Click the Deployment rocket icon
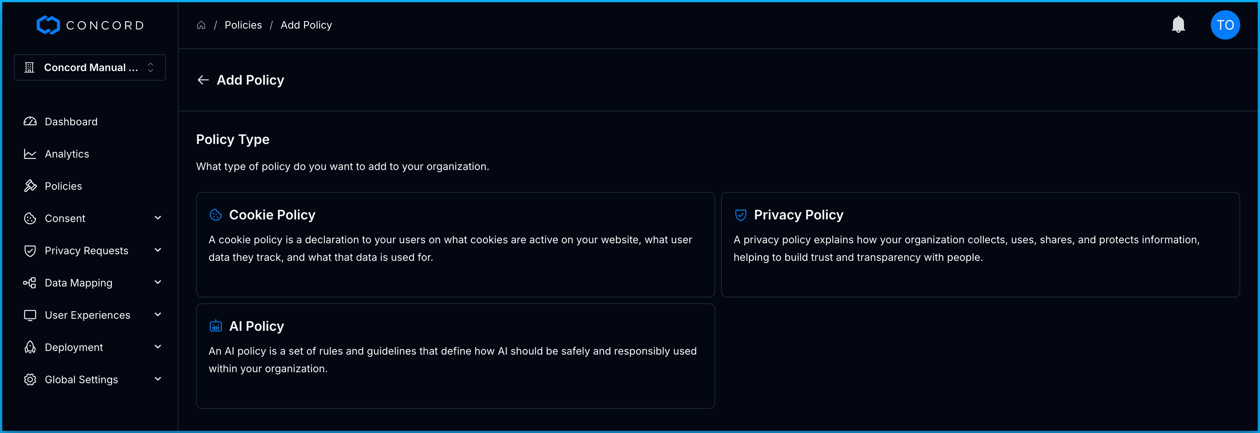 click(x=30, y=347)
